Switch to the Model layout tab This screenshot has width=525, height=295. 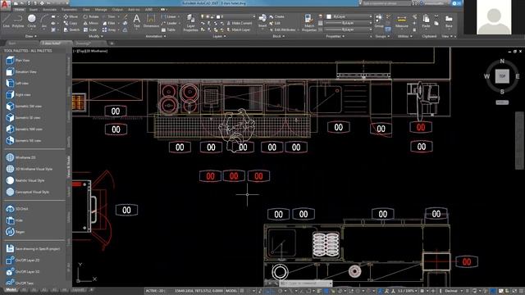pyautogui.click(x=11, y=290)
